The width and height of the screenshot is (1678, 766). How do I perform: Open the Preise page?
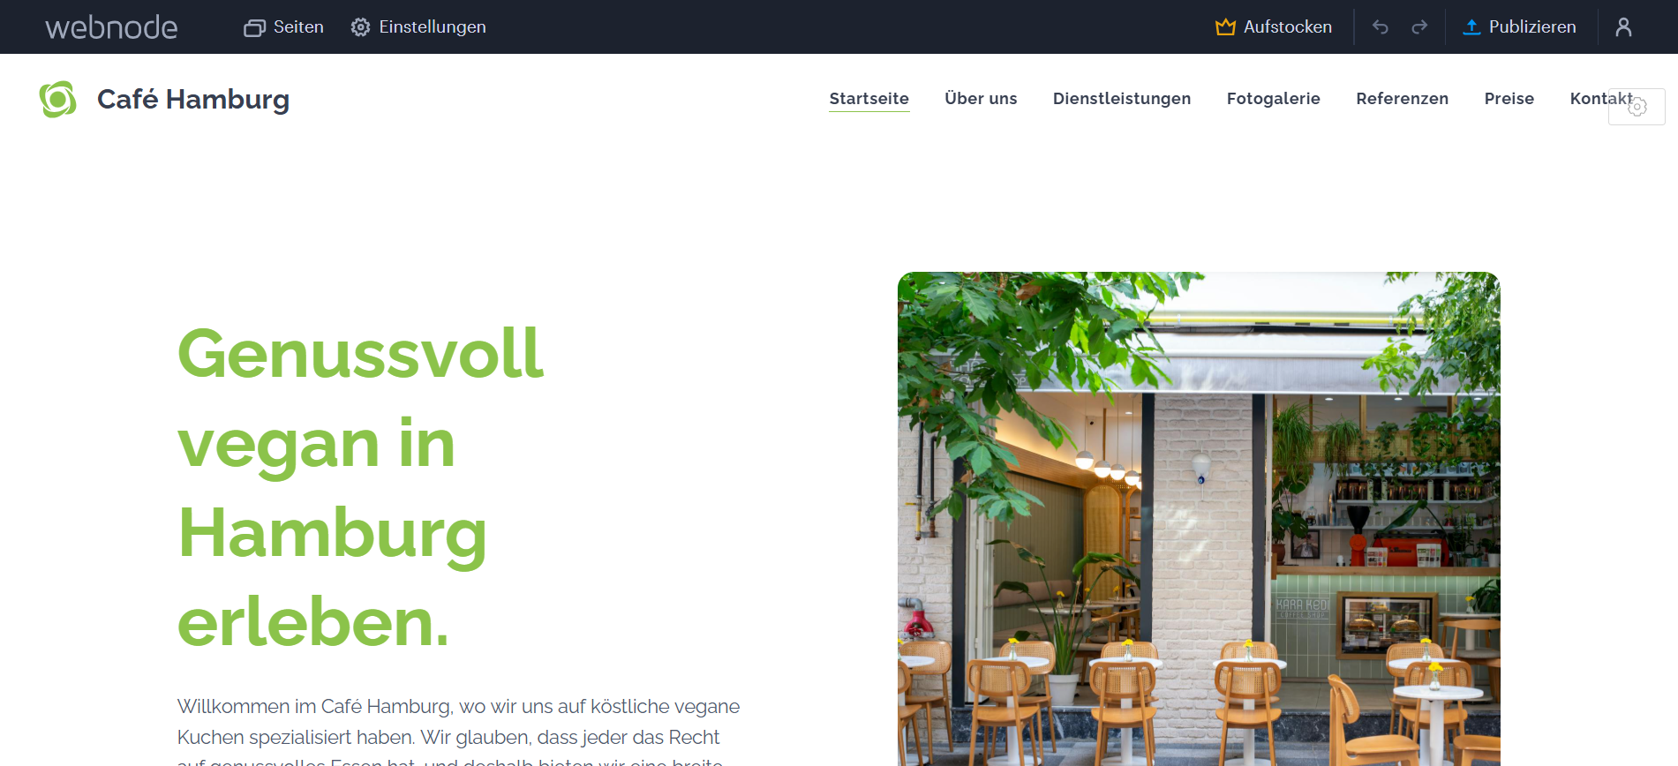pyautogui.click(x=1509, y=99)
